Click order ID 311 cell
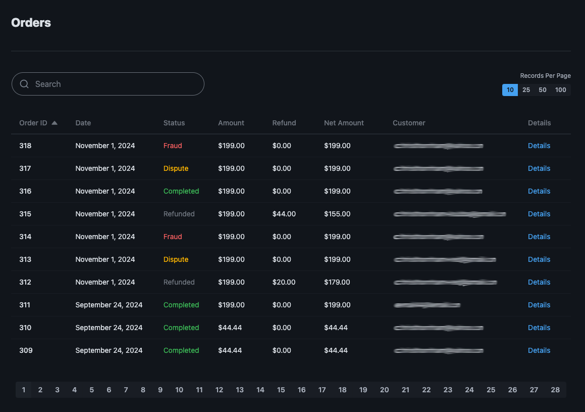Viewport: 585px width, 412px height. click(x=25, y=305)
